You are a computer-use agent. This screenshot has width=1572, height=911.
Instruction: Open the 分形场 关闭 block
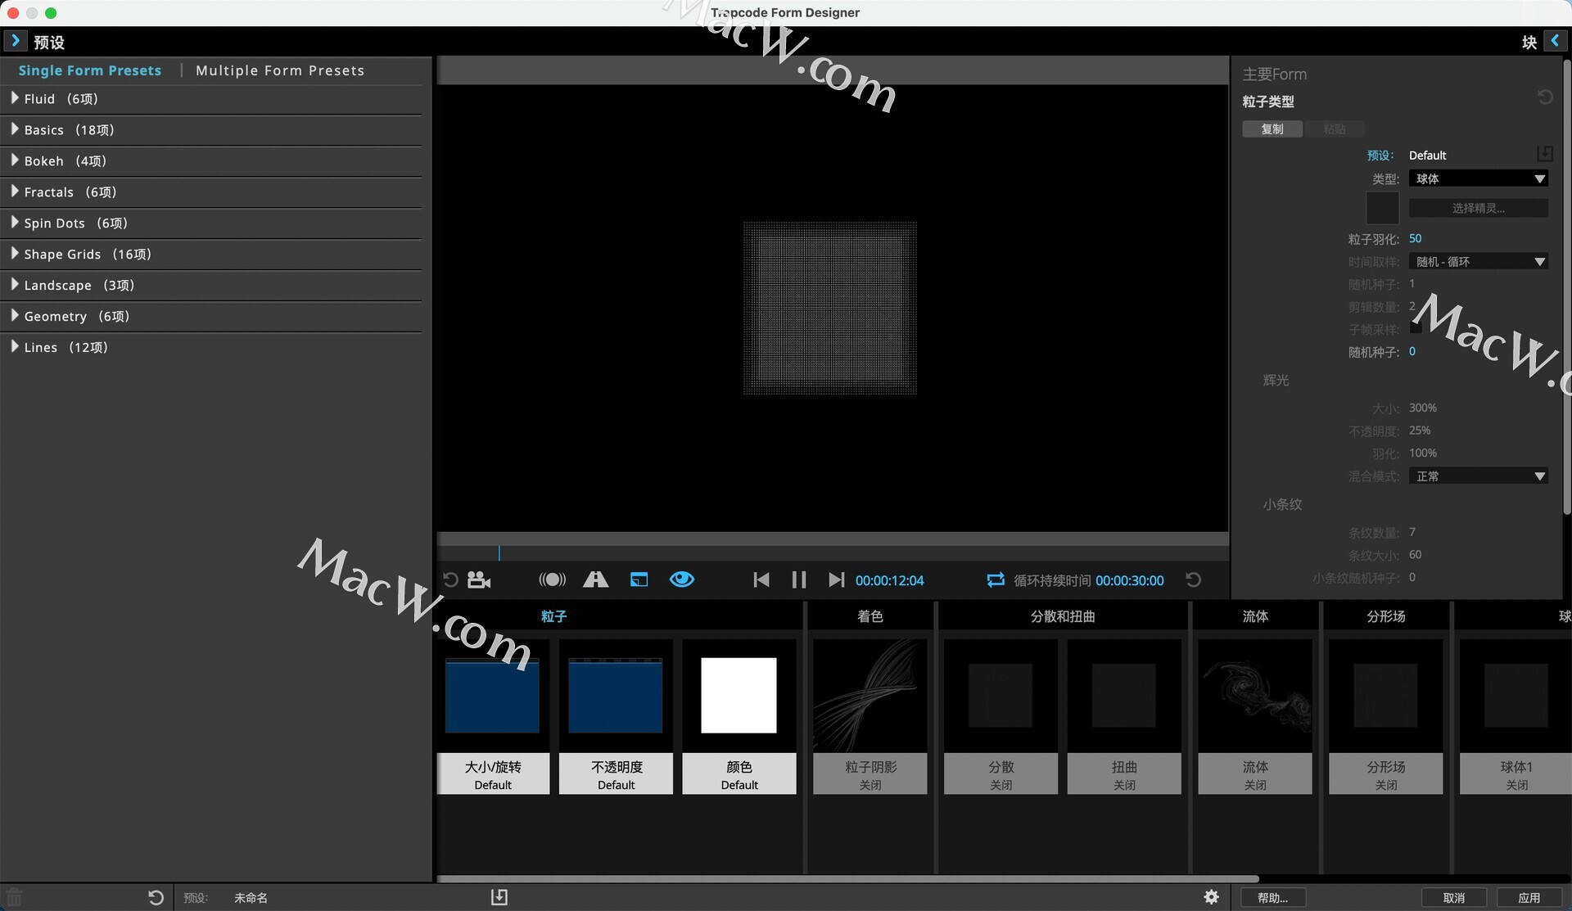[1386, 716]
